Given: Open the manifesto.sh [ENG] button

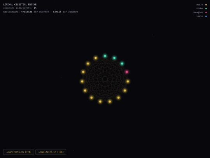Looking at the screenshot, I should (x=51, y=152).
